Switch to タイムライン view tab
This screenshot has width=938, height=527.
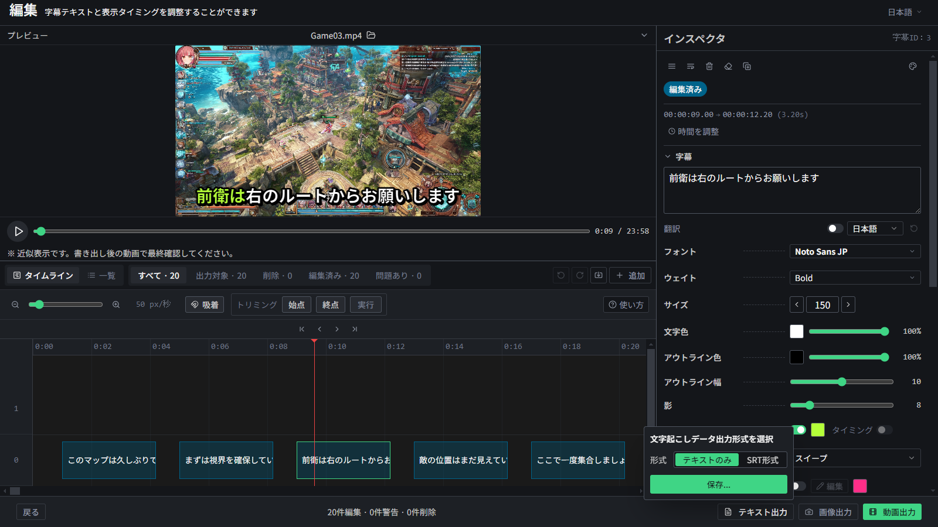pyautogui.click(x=43, y=275)
